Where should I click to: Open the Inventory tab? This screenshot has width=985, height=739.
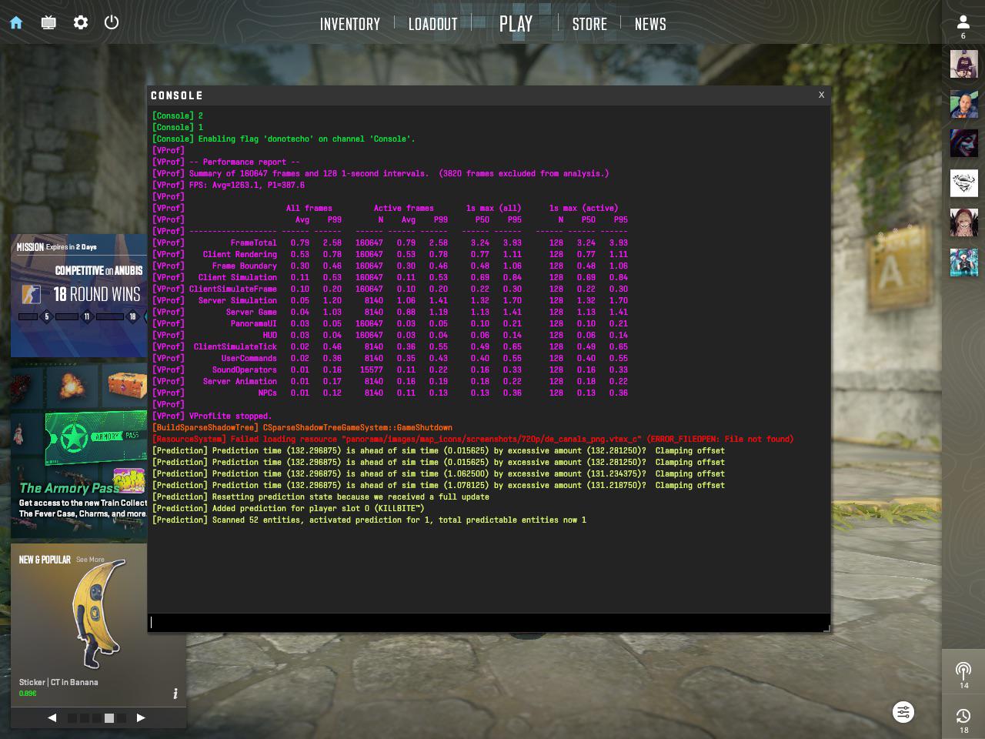[350, 25]
